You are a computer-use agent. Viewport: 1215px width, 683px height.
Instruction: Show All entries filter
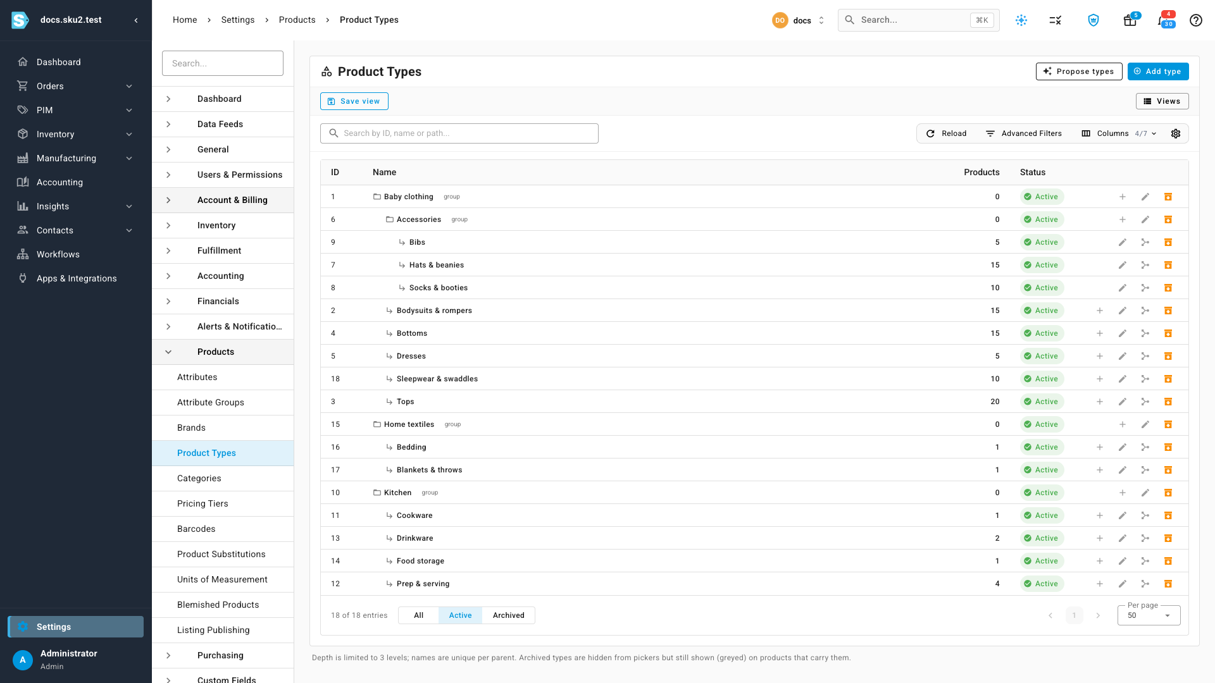(x=419, y=615)
